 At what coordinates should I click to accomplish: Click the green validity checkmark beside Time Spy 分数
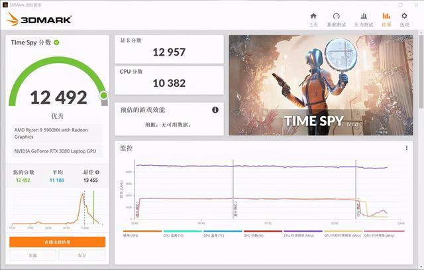coord(56,42)
